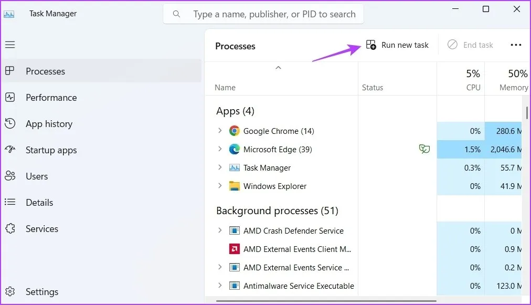Open the App history tab
Screen dimensions: 531x305
49,124
